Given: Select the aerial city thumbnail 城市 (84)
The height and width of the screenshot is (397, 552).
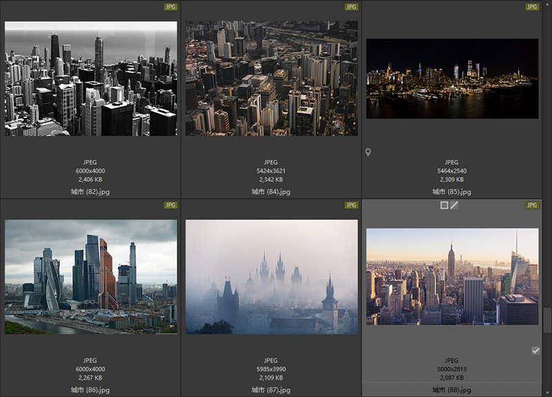Looking at the screenshot, I should pos(271,79).
